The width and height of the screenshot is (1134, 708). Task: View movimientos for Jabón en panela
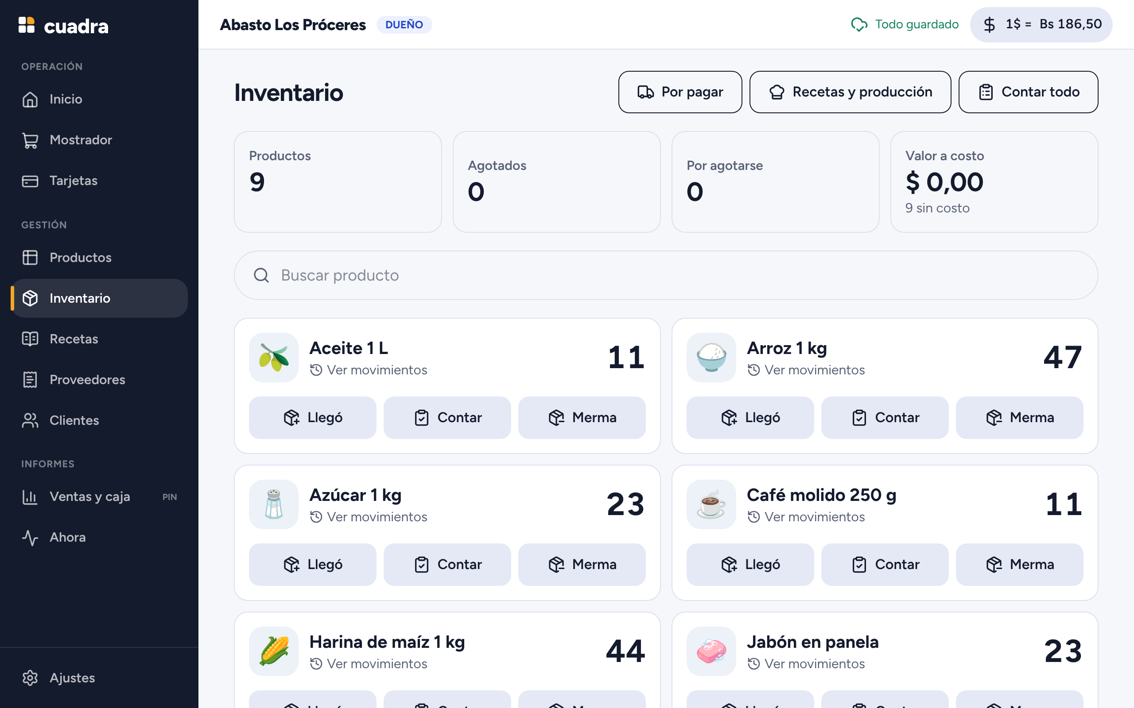point(807,664)
